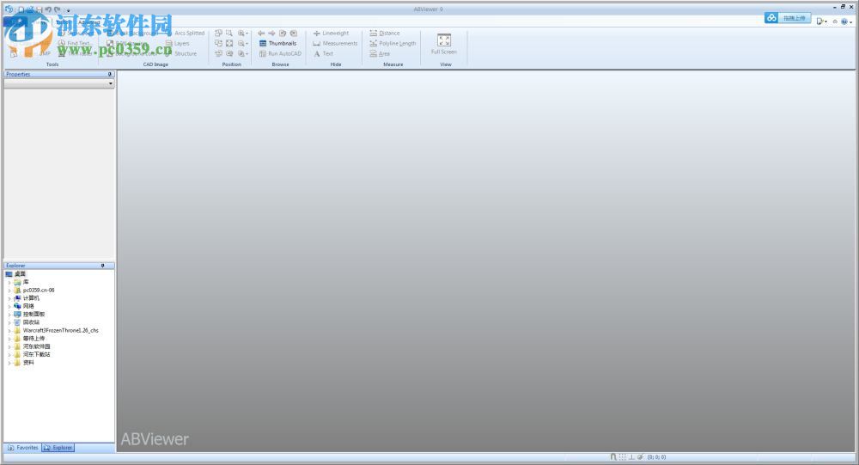The height and width of the screenshot is (465, 859).
Task: Click the Lineweight option in Hide group
Action: tap(331, 34)
